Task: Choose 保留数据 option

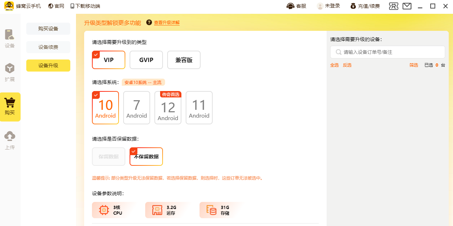Action: point(109,157)
